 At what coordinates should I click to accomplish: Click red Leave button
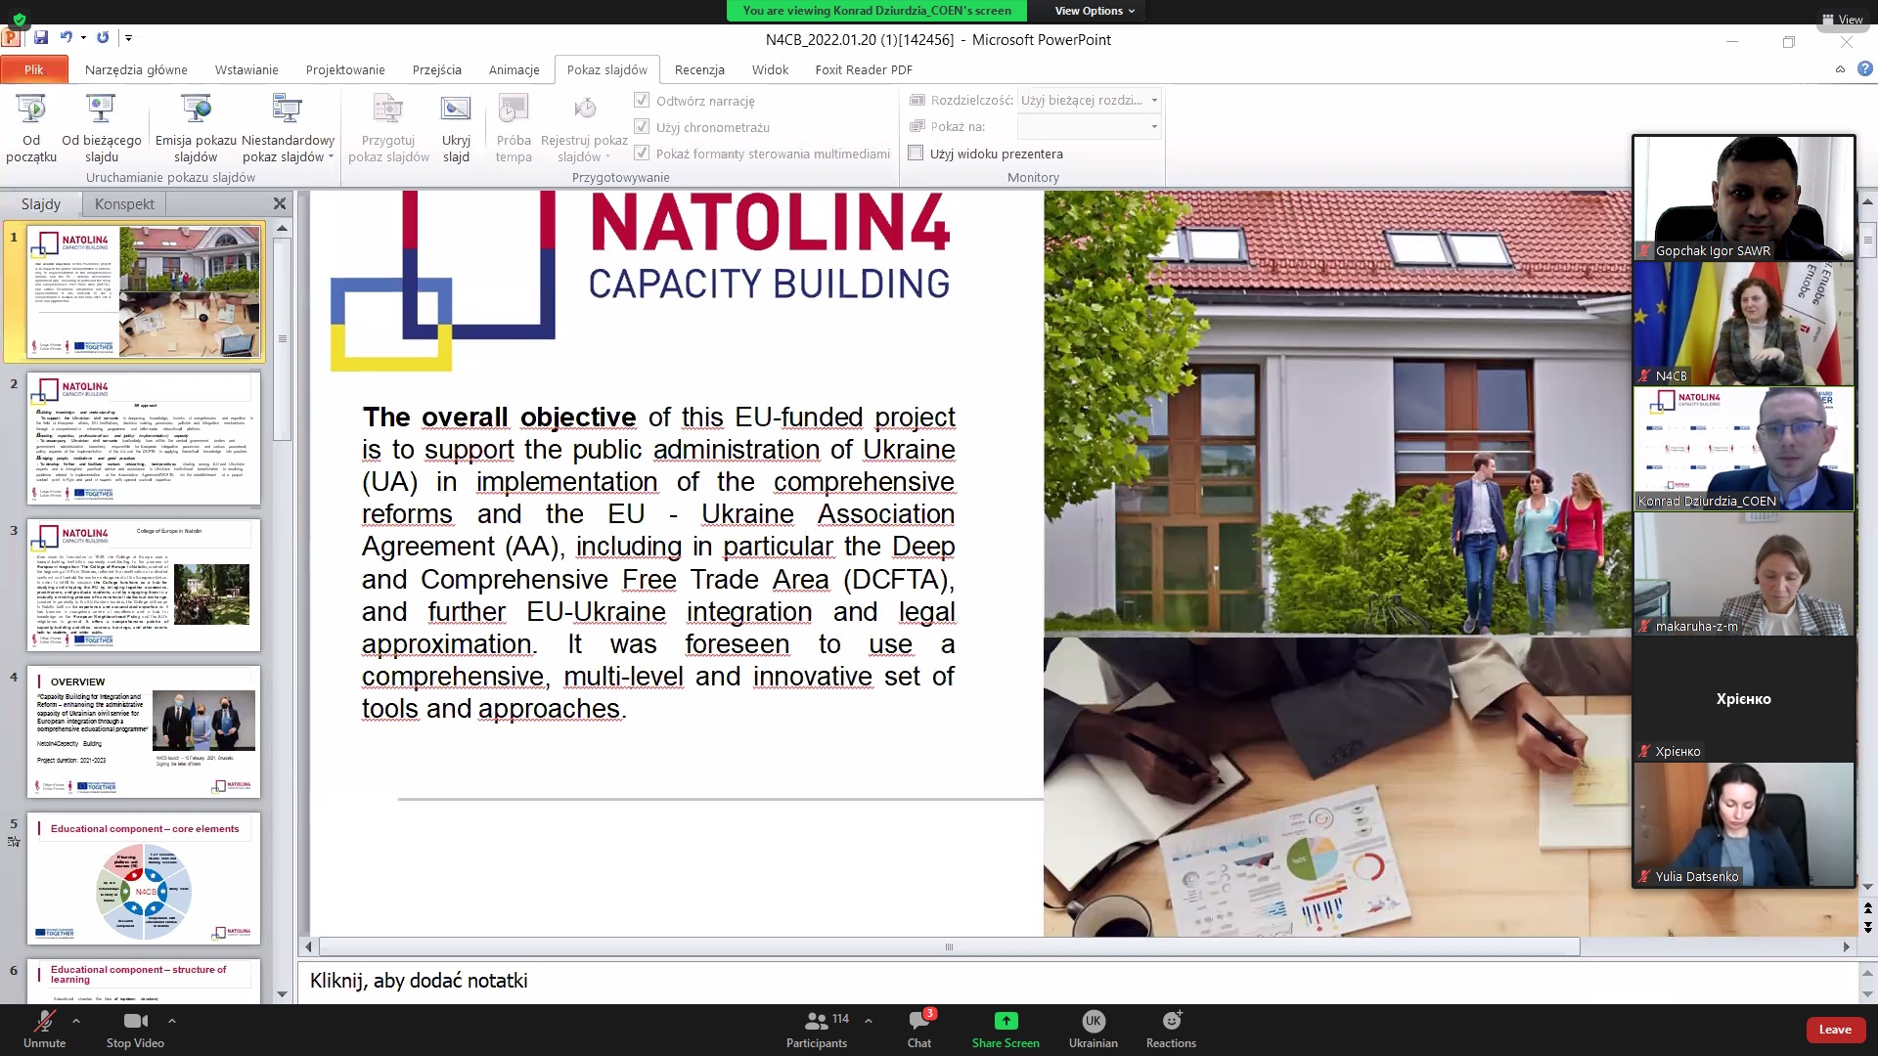[x=1835, y=1029]
